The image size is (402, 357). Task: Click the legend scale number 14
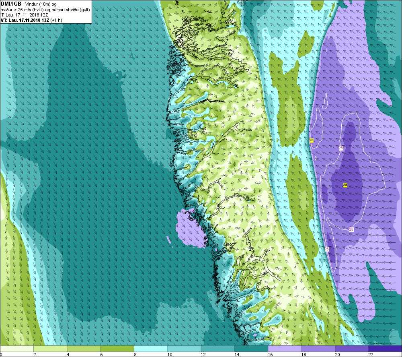[x=237, y=355]
